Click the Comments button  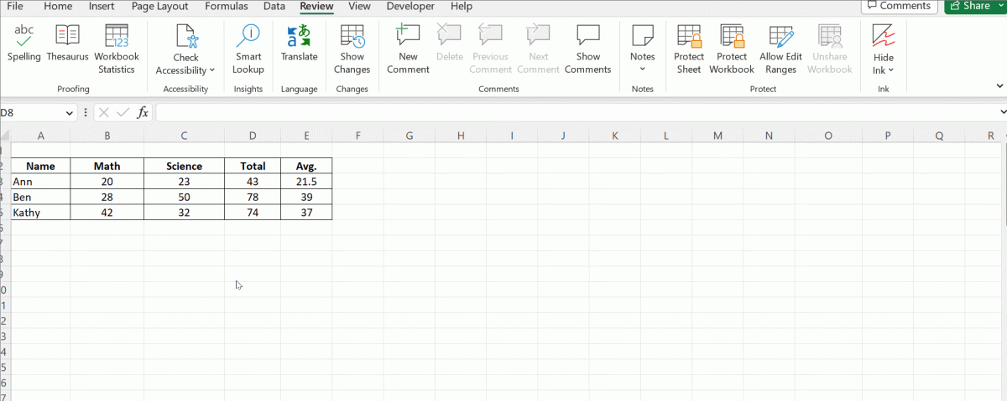click(899, 6)
